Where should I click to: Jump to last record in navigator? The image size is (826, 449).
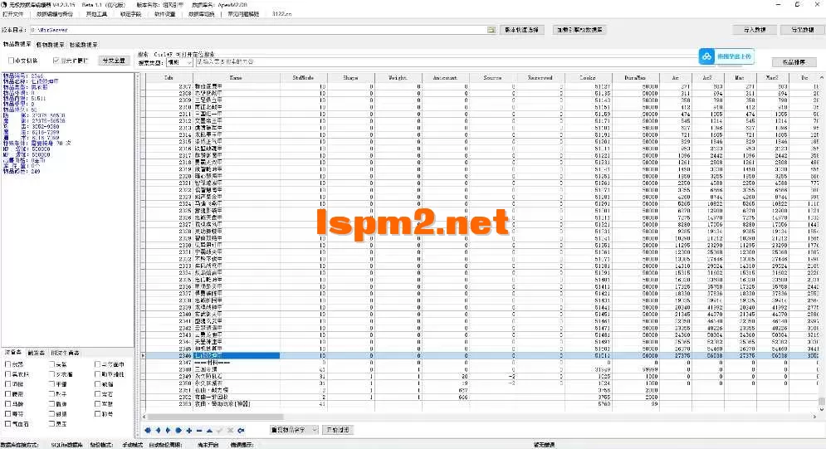coord(178,430)
